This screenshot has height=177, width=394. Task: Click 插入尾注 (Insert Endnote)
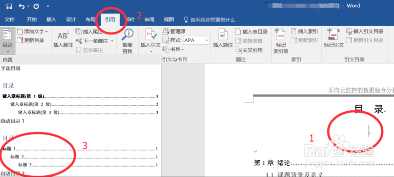[x=90, y=32]
